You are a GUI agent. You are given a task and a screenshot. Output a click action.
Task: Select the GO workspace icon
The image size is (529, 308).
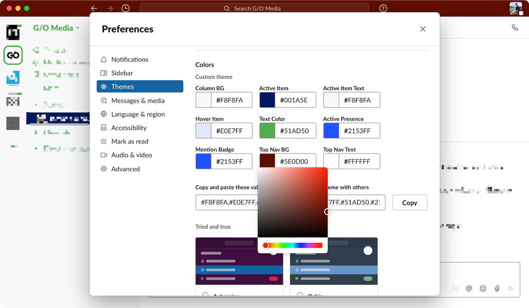pyautogui.click(x=13, y=55)
